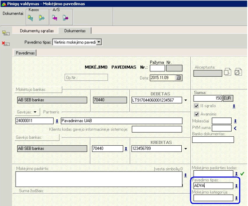Click the Mokėjimo kategorija input field

[x=213, y=198]
